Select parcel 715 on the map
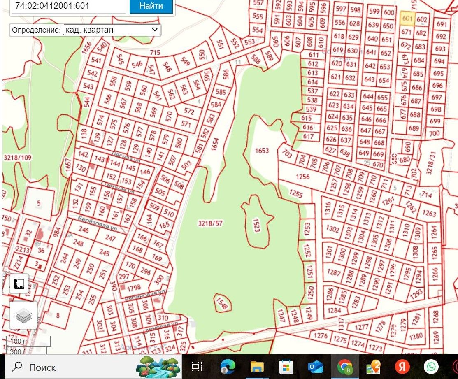This screenshot has width=458, height=379. [x=155, y=53]
